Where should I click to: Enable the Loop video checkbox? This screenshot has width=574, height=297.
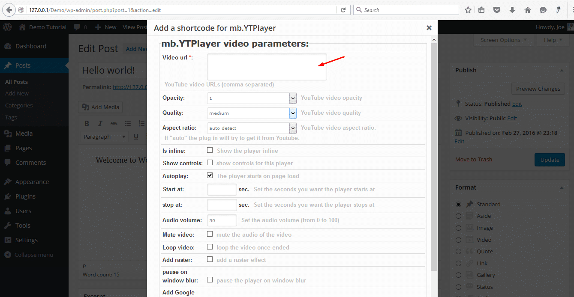pyautogui.click(x=210, y=247)
